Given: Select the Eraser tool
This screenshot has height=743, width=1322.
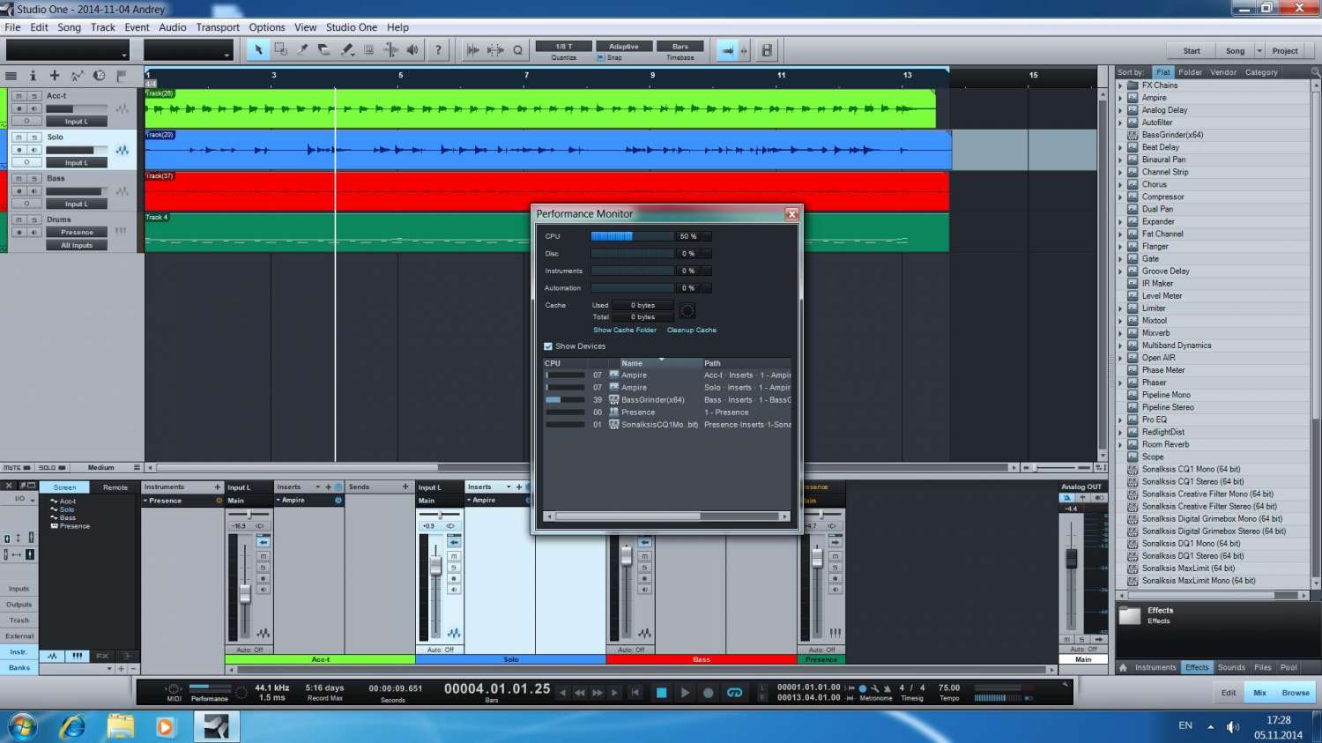Looking at the screenshot, I should (324, 50).
